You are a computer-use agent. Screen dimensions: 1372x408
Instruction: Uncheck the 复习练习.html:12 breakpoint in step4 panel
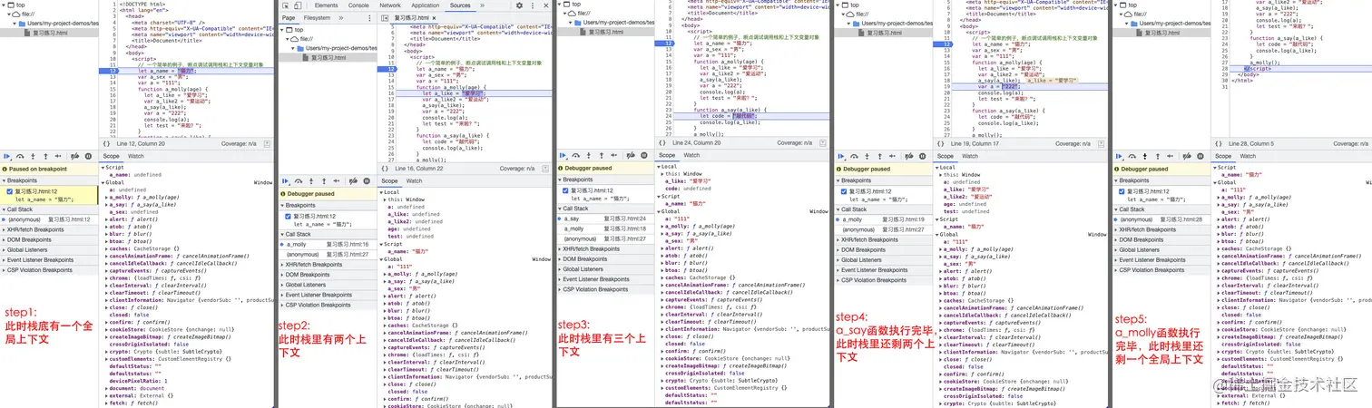844,191
